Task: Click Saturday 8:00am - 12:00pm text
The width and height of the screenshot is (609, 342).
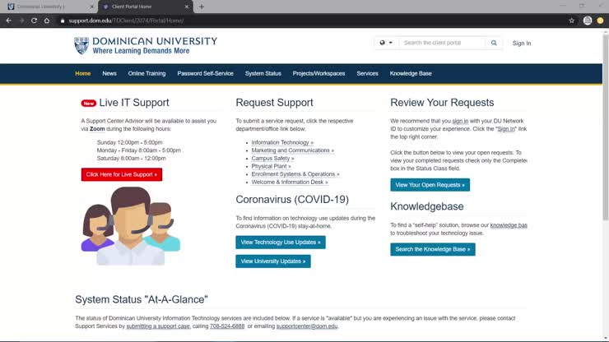Action: (x=132, y=159)
